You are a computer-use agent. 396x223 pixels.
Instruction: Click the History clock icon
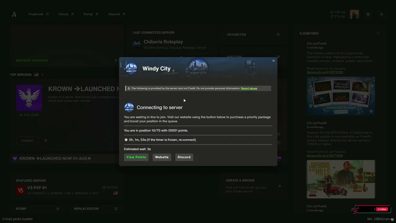tap(278, 57)
